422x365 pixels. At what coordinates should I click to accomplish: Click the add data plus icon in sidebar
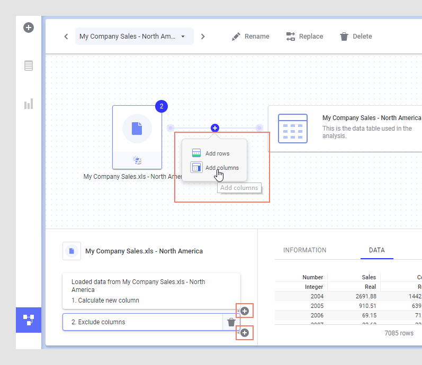(x=29, y=27)
